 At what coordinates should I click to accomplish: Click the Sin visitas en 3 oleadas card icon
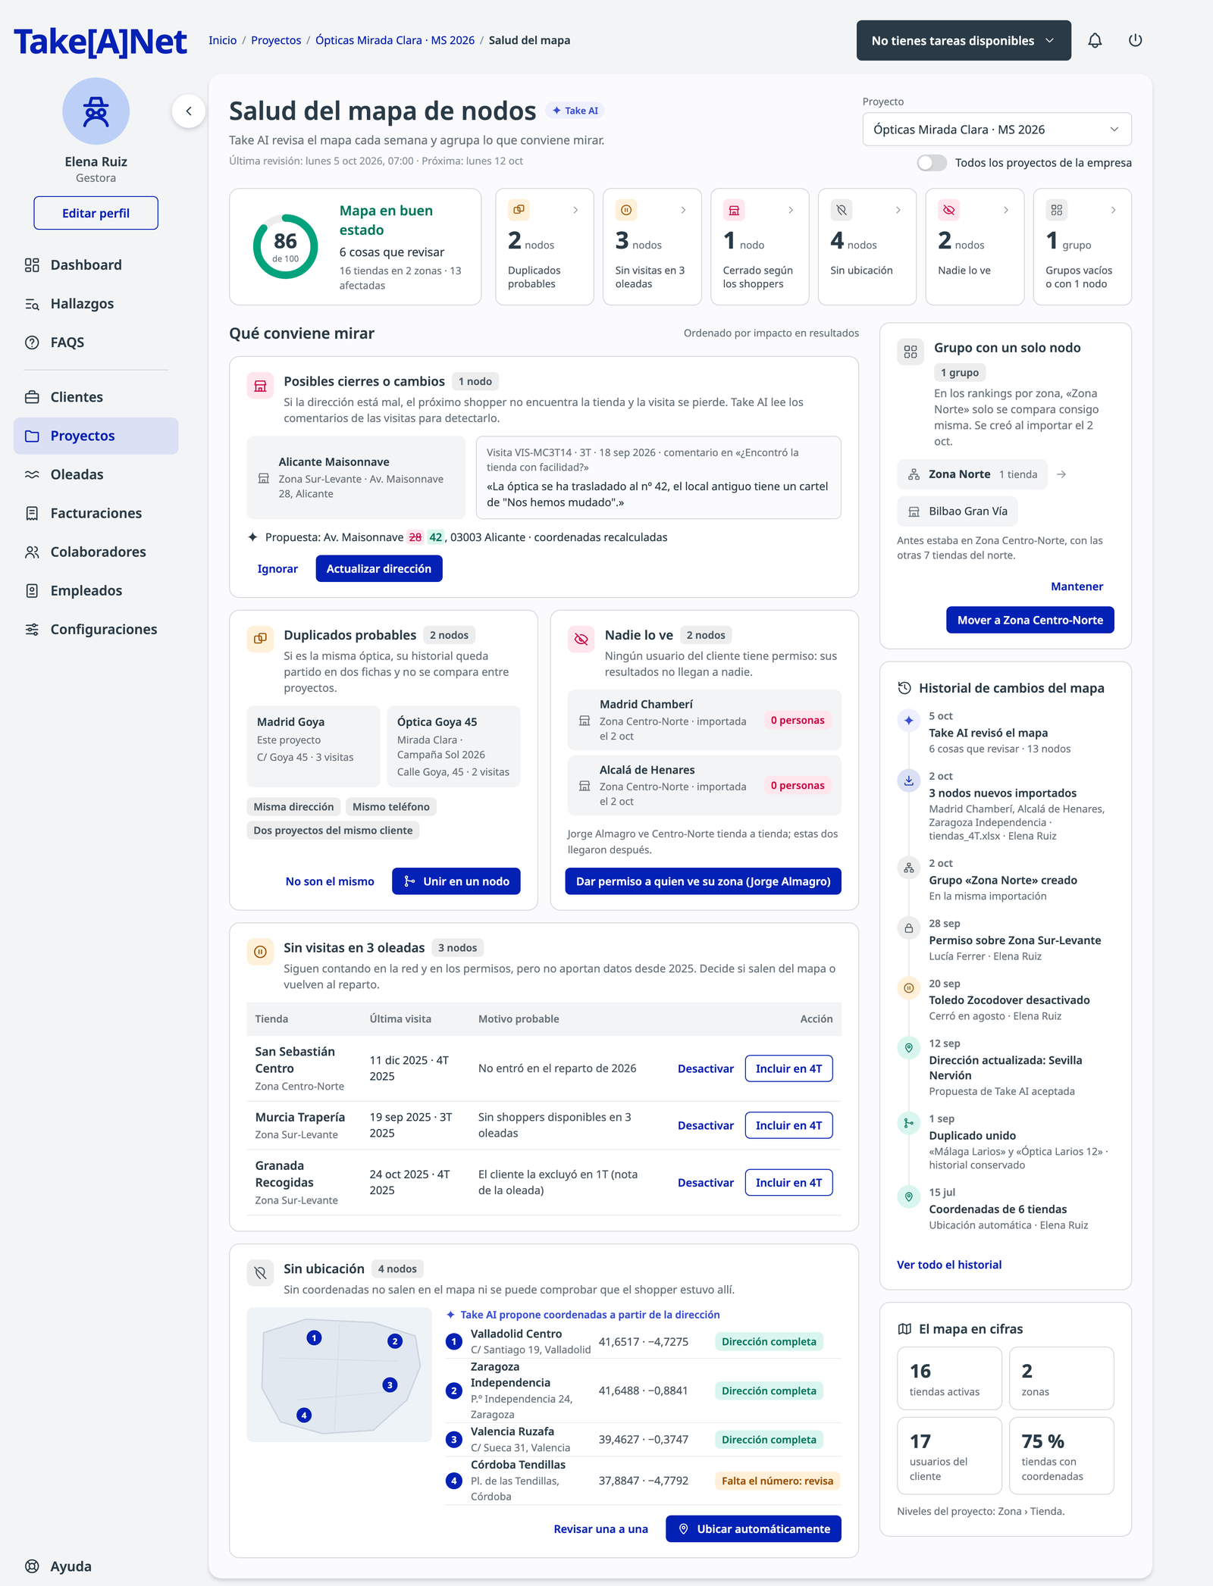click(x=626, y=210)
